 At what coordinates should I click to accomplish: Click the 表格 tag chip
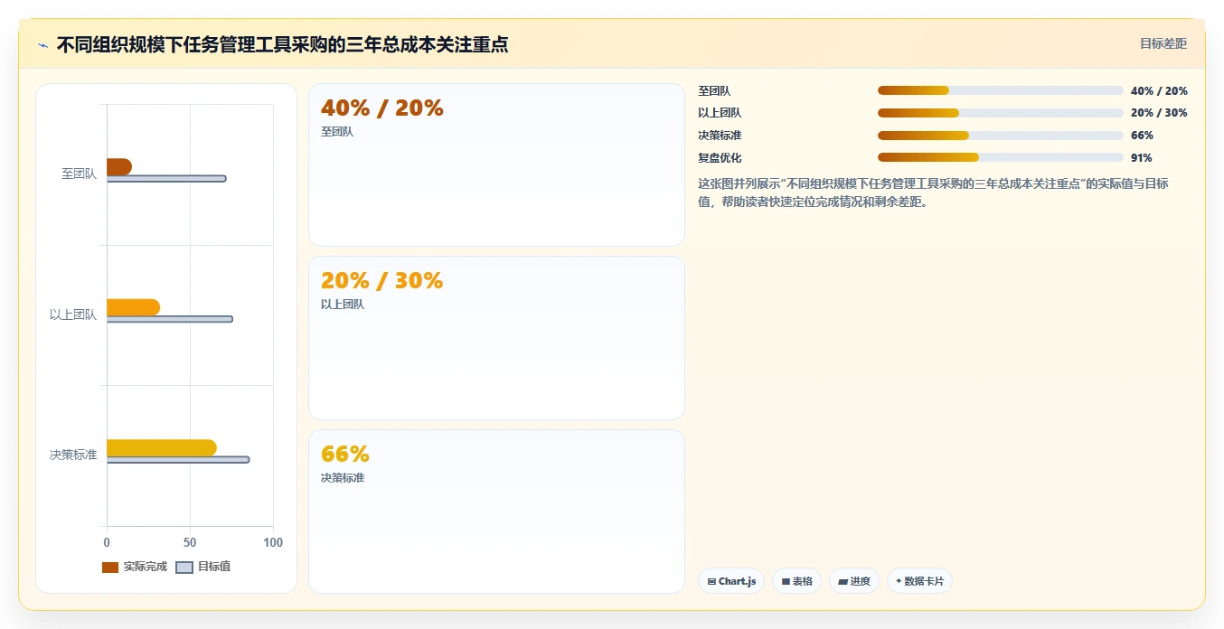coord(796,581)
